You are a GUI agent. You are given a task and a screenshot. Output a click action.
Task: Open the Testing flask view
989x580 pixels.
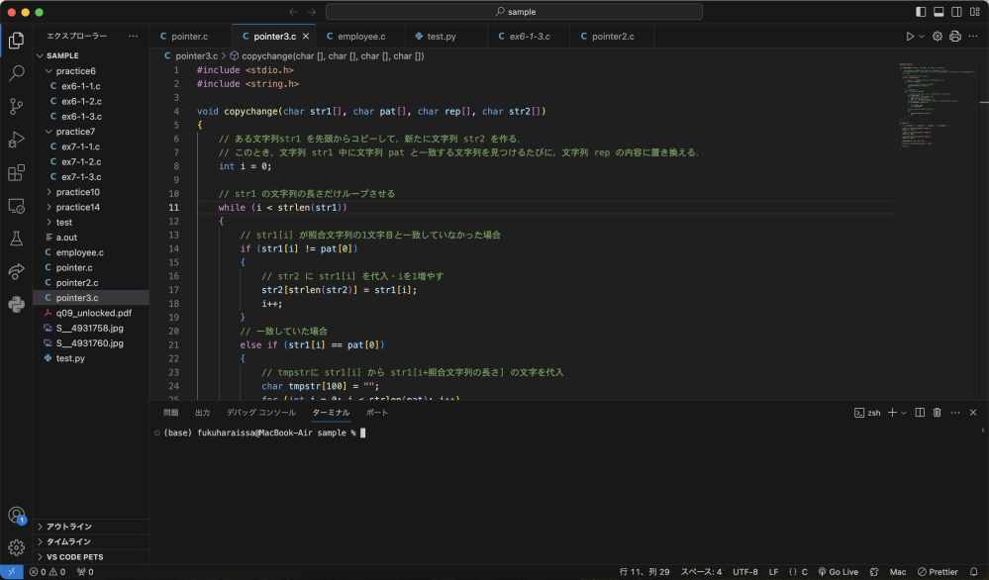tap(17, 239)
